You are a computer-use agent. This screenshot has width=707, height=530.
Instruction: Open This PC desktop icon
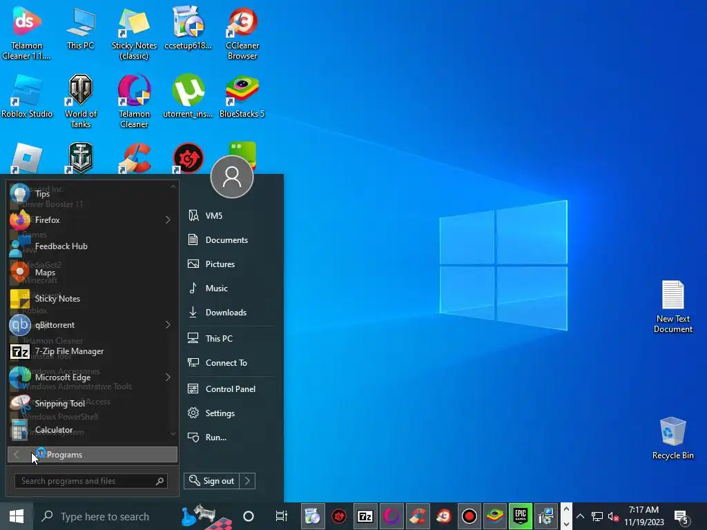[x=80, y=28]
